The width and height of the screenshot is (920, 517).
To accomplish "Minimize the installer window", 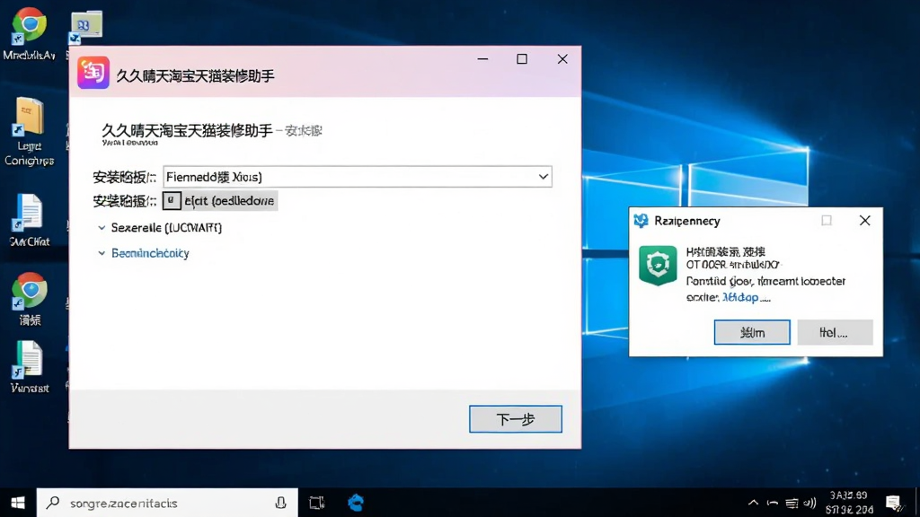I will point(482,59).
